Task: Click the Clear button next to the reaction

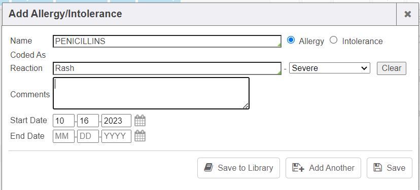Action: click(391, 68)
